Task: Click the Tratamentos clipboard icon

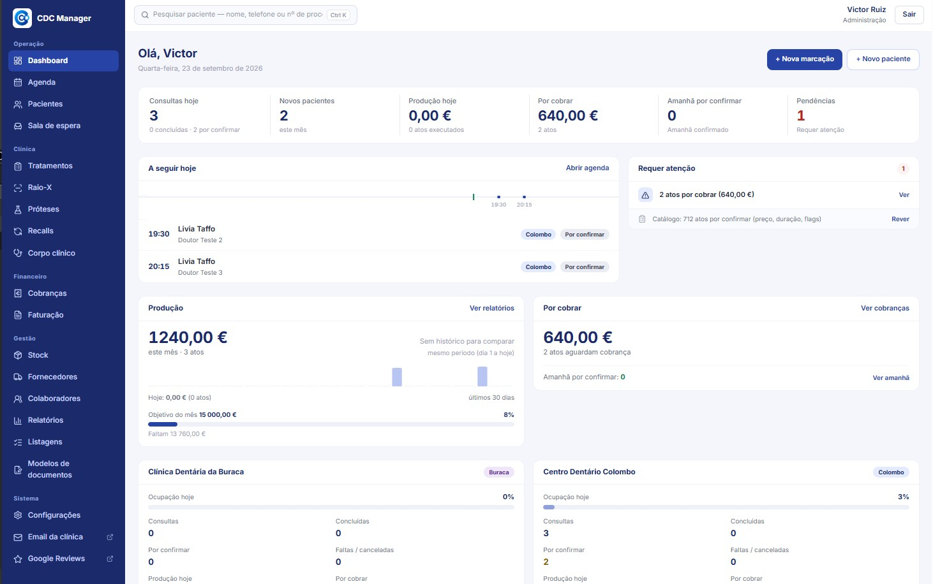Action: pos(18,166)
